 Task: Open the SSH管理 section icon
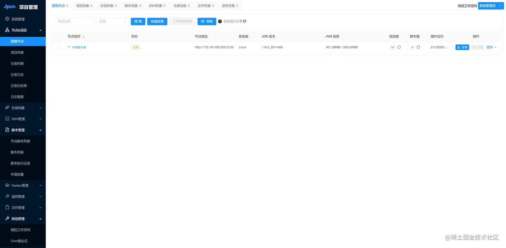(x=7, y=119)
